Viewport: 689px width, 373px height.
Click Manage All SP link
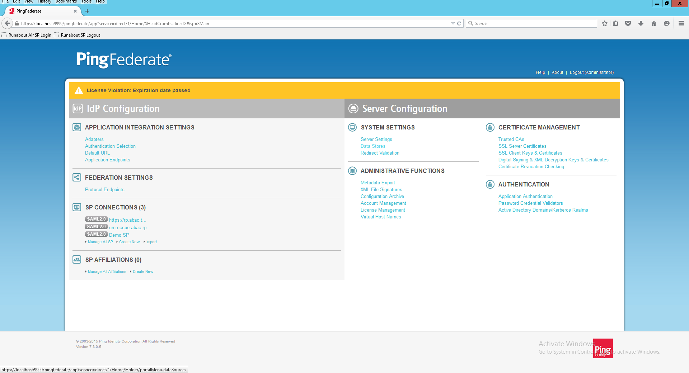click(100, 242)
